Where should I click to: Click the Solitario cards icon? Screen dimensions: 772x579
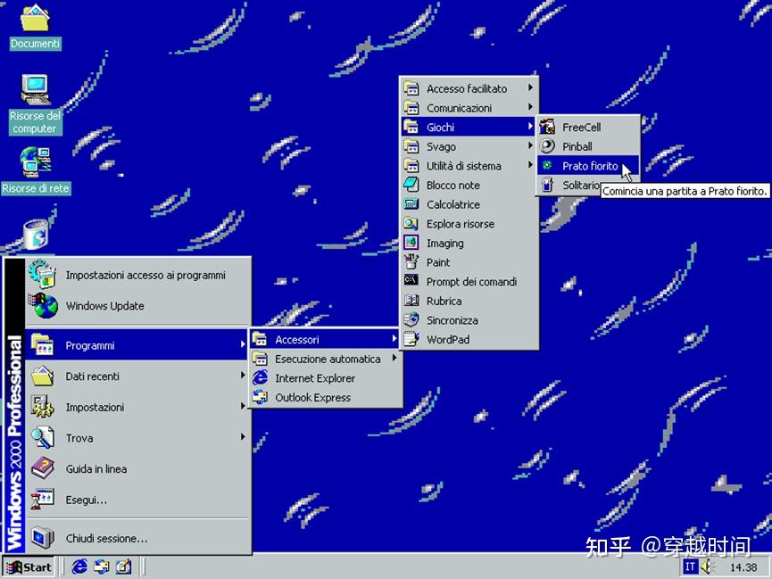coord(547,186)
